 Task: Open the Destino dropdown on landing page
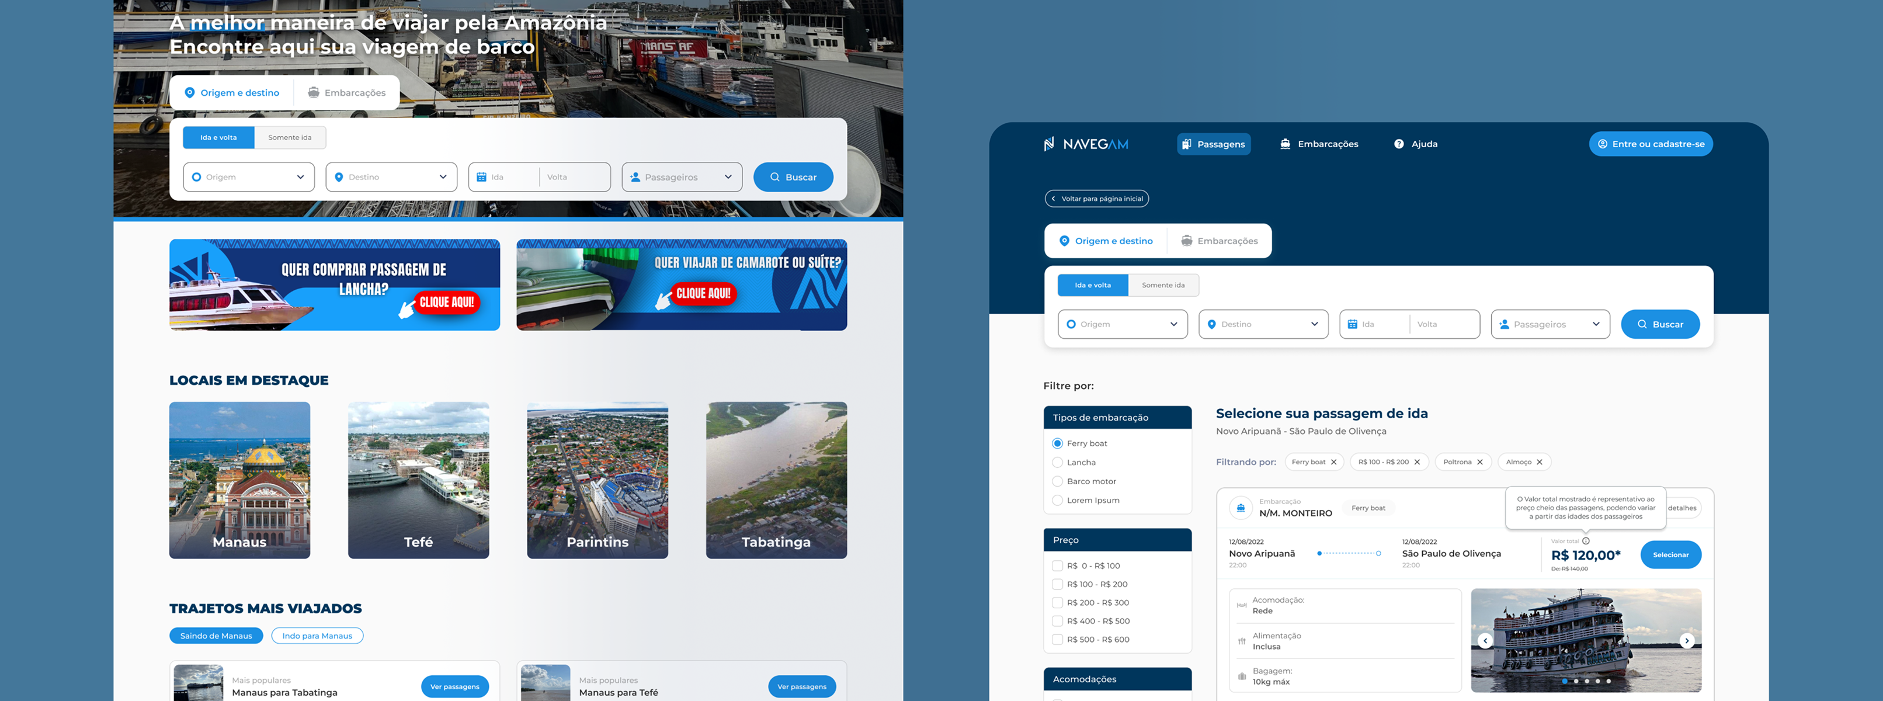tap(391, 177)
